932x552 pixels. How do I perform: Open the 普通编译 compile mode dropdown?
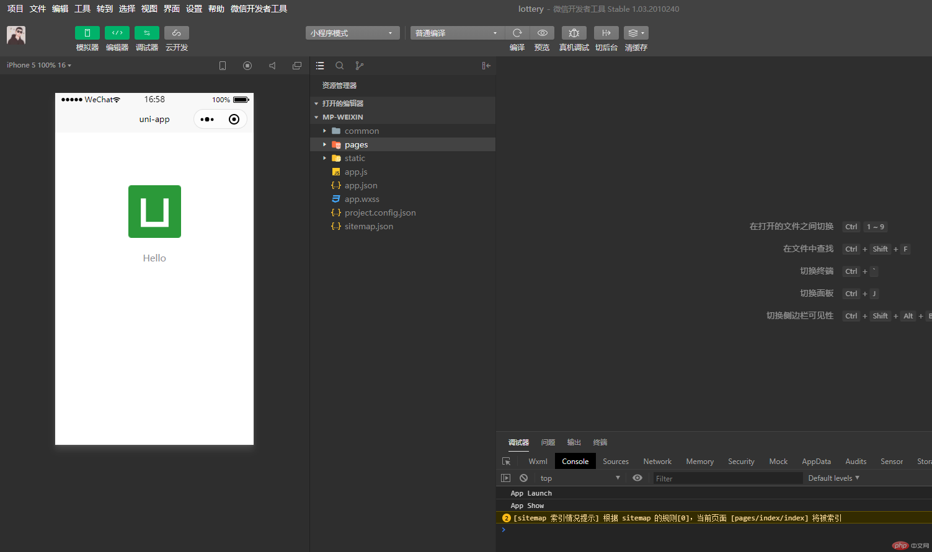(x=457, y=33)
